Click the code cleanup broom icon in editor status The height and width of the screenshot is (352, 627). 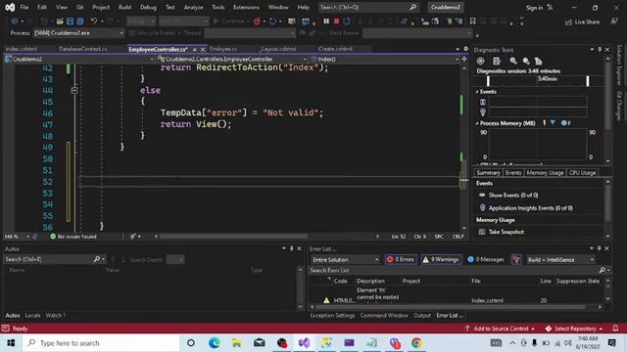(x=133, y=237)
